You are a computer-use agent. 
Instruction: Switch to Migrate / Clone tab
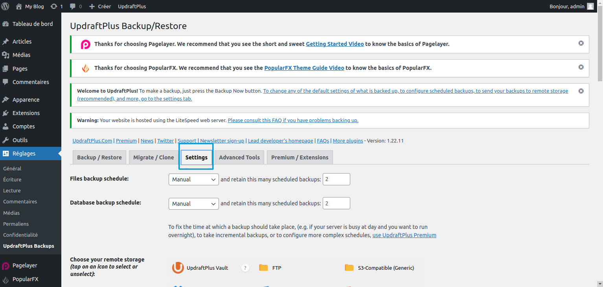[x=154, y=157]
